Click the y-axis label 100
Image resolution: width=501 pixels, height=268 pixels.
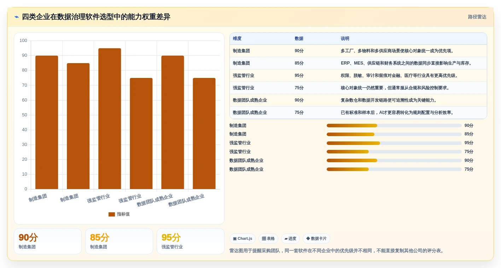tap(23, 41)
